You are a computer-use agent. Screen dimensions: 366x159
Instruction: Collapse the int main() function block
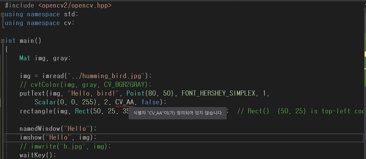[3, 41]
